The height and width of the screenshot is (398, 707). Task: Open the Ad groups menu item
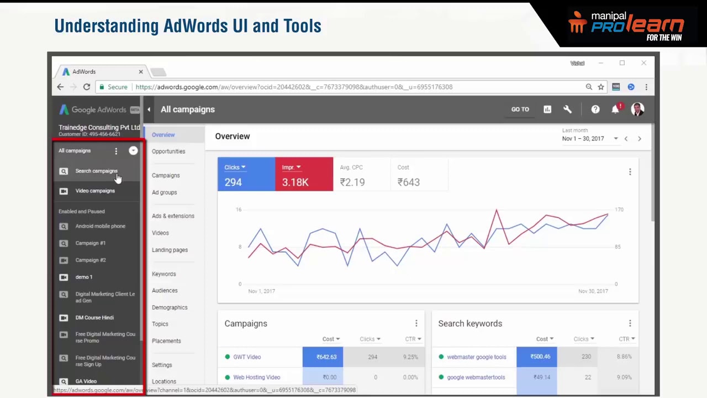point(164,192)
